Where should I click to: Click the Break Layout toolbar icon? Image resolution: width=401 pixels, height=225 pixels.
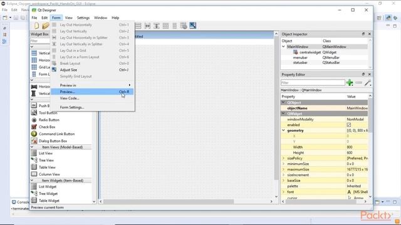(x=184, y=26)
